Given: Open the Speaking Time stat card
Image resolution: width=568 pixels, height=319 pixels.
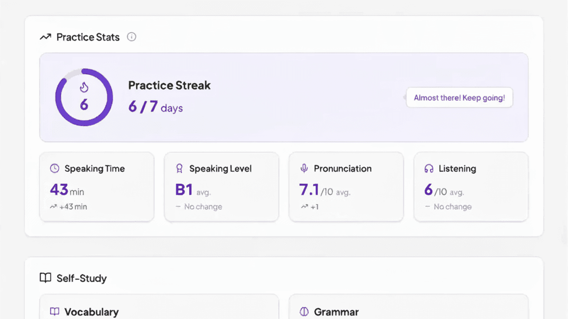Looking at the screenshot, I should pos(97,186).
